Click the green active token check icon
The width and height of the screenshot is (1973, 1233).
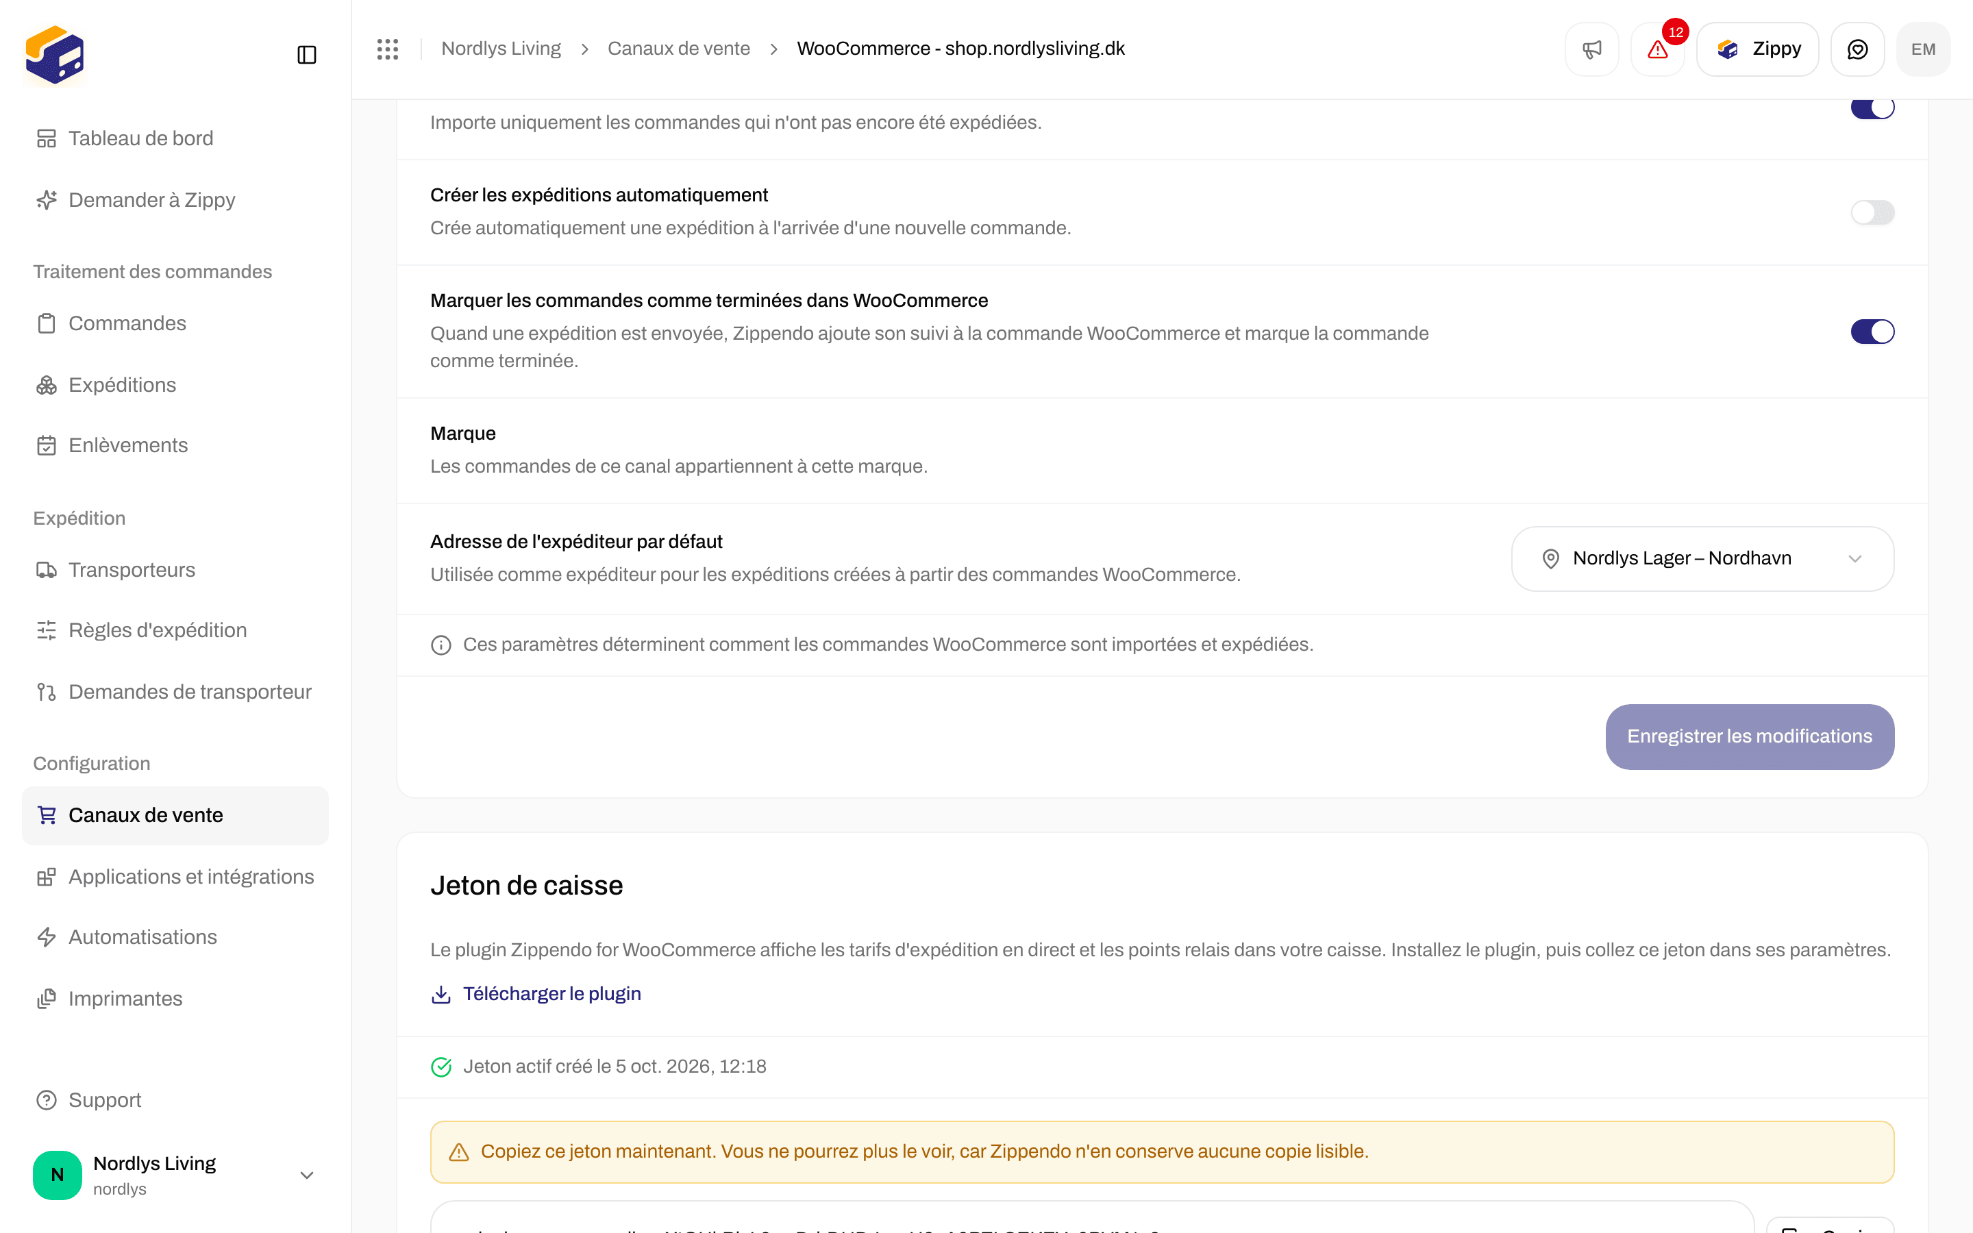pyautogui.click(x=441, y=1067)
